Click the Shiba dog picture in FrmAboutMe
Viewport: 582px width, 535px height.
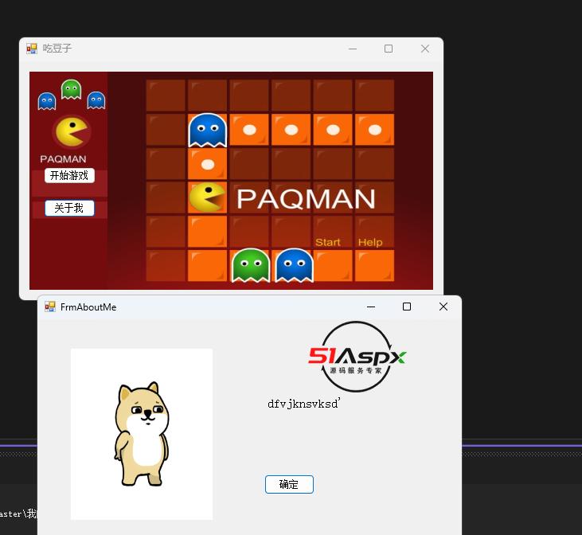click(x=142, y=434)
